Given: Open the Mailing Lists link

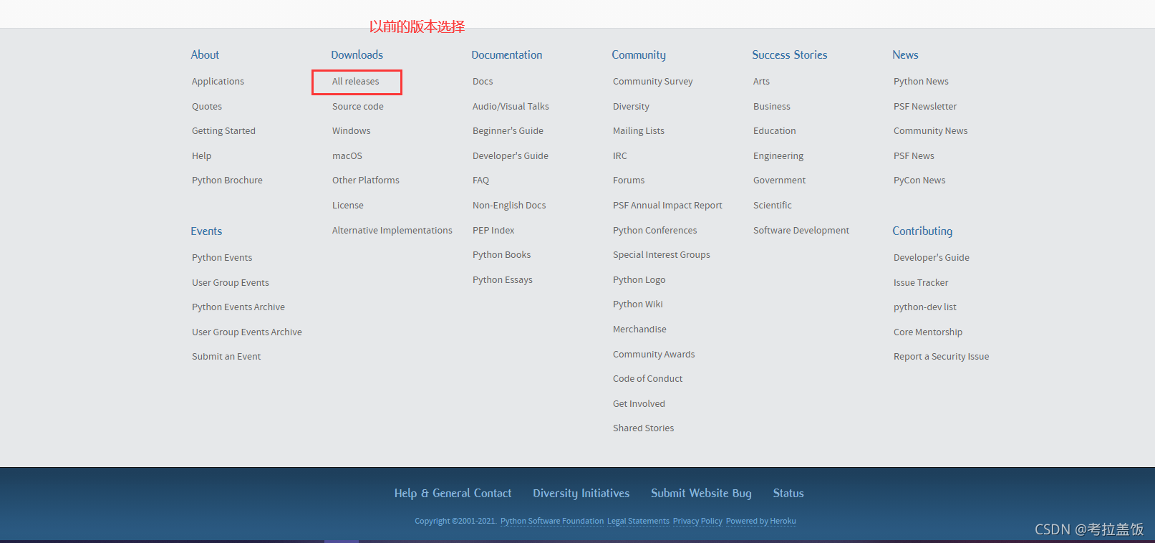Looking at the screenshot, I should pos(639,131).
